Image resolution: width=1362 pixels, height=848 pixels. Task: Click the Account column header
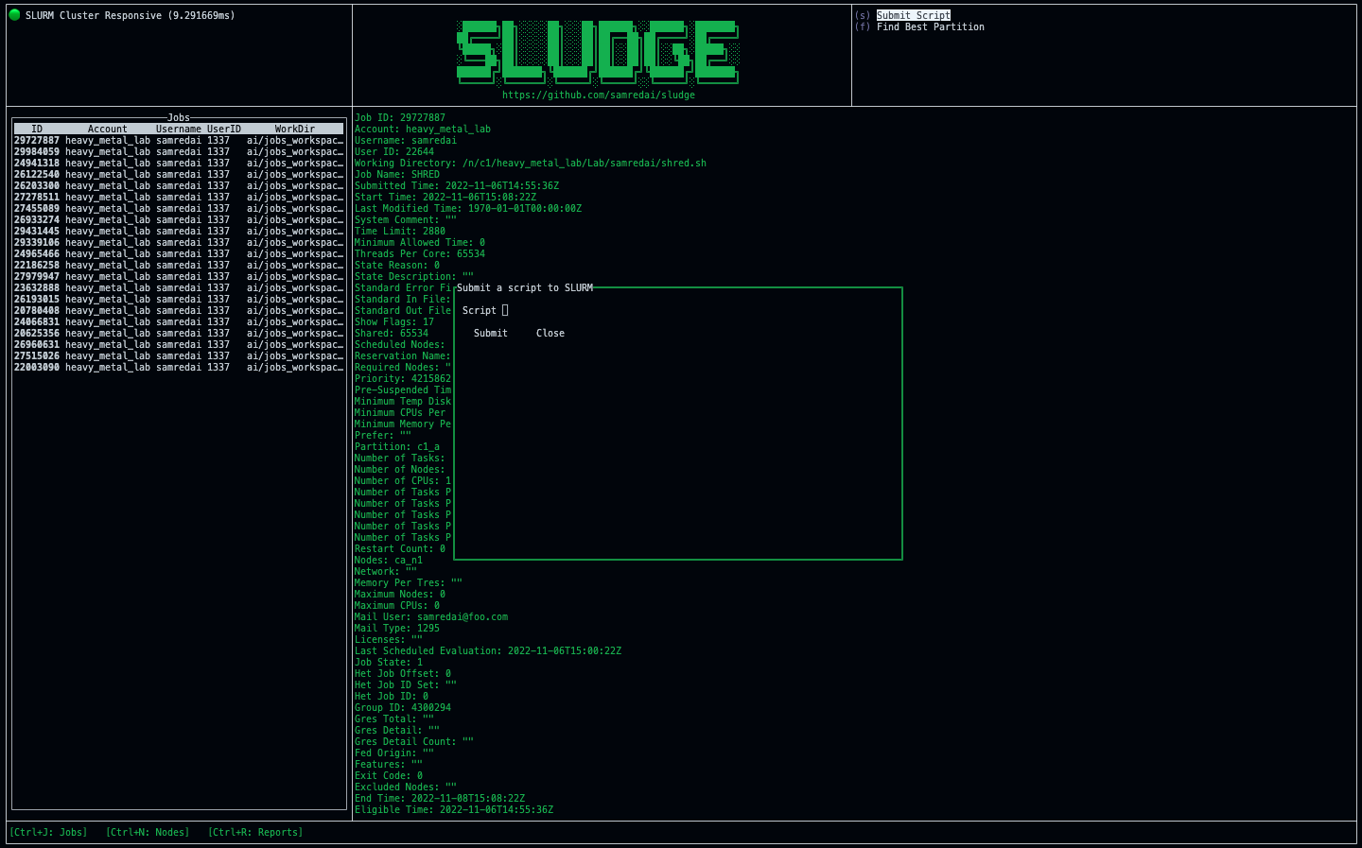click(108, 129)
